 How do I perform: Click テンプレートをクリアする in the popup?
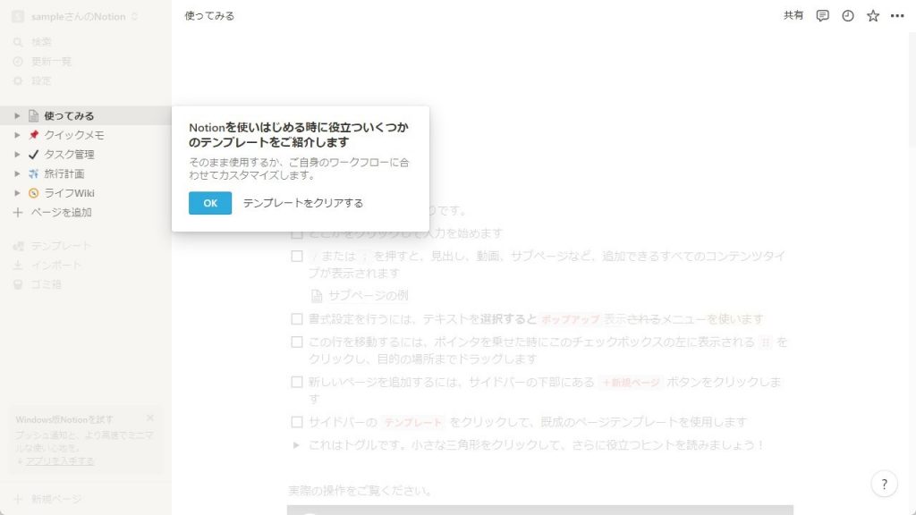click(302, 203)
